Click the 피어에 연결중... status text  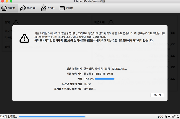9,116
